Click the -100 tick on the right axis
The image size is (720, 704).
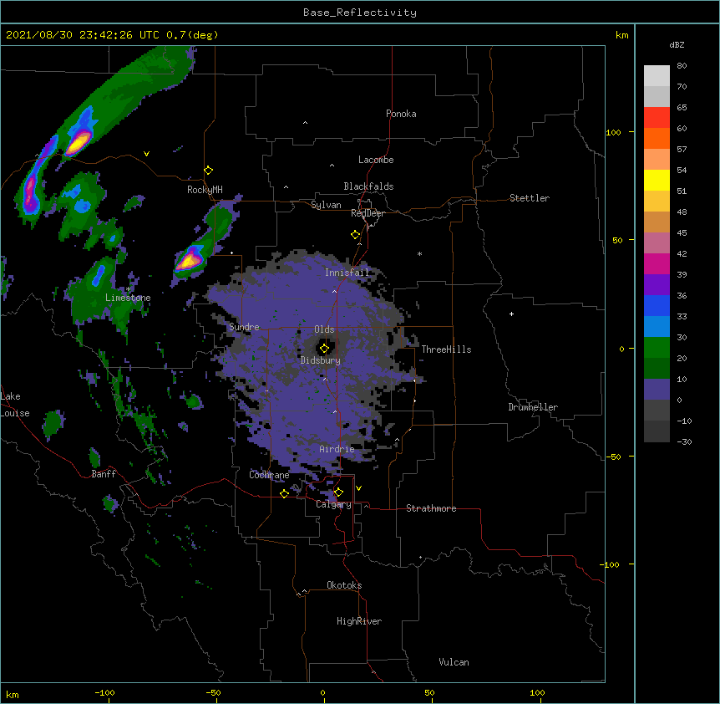point(611,564)
